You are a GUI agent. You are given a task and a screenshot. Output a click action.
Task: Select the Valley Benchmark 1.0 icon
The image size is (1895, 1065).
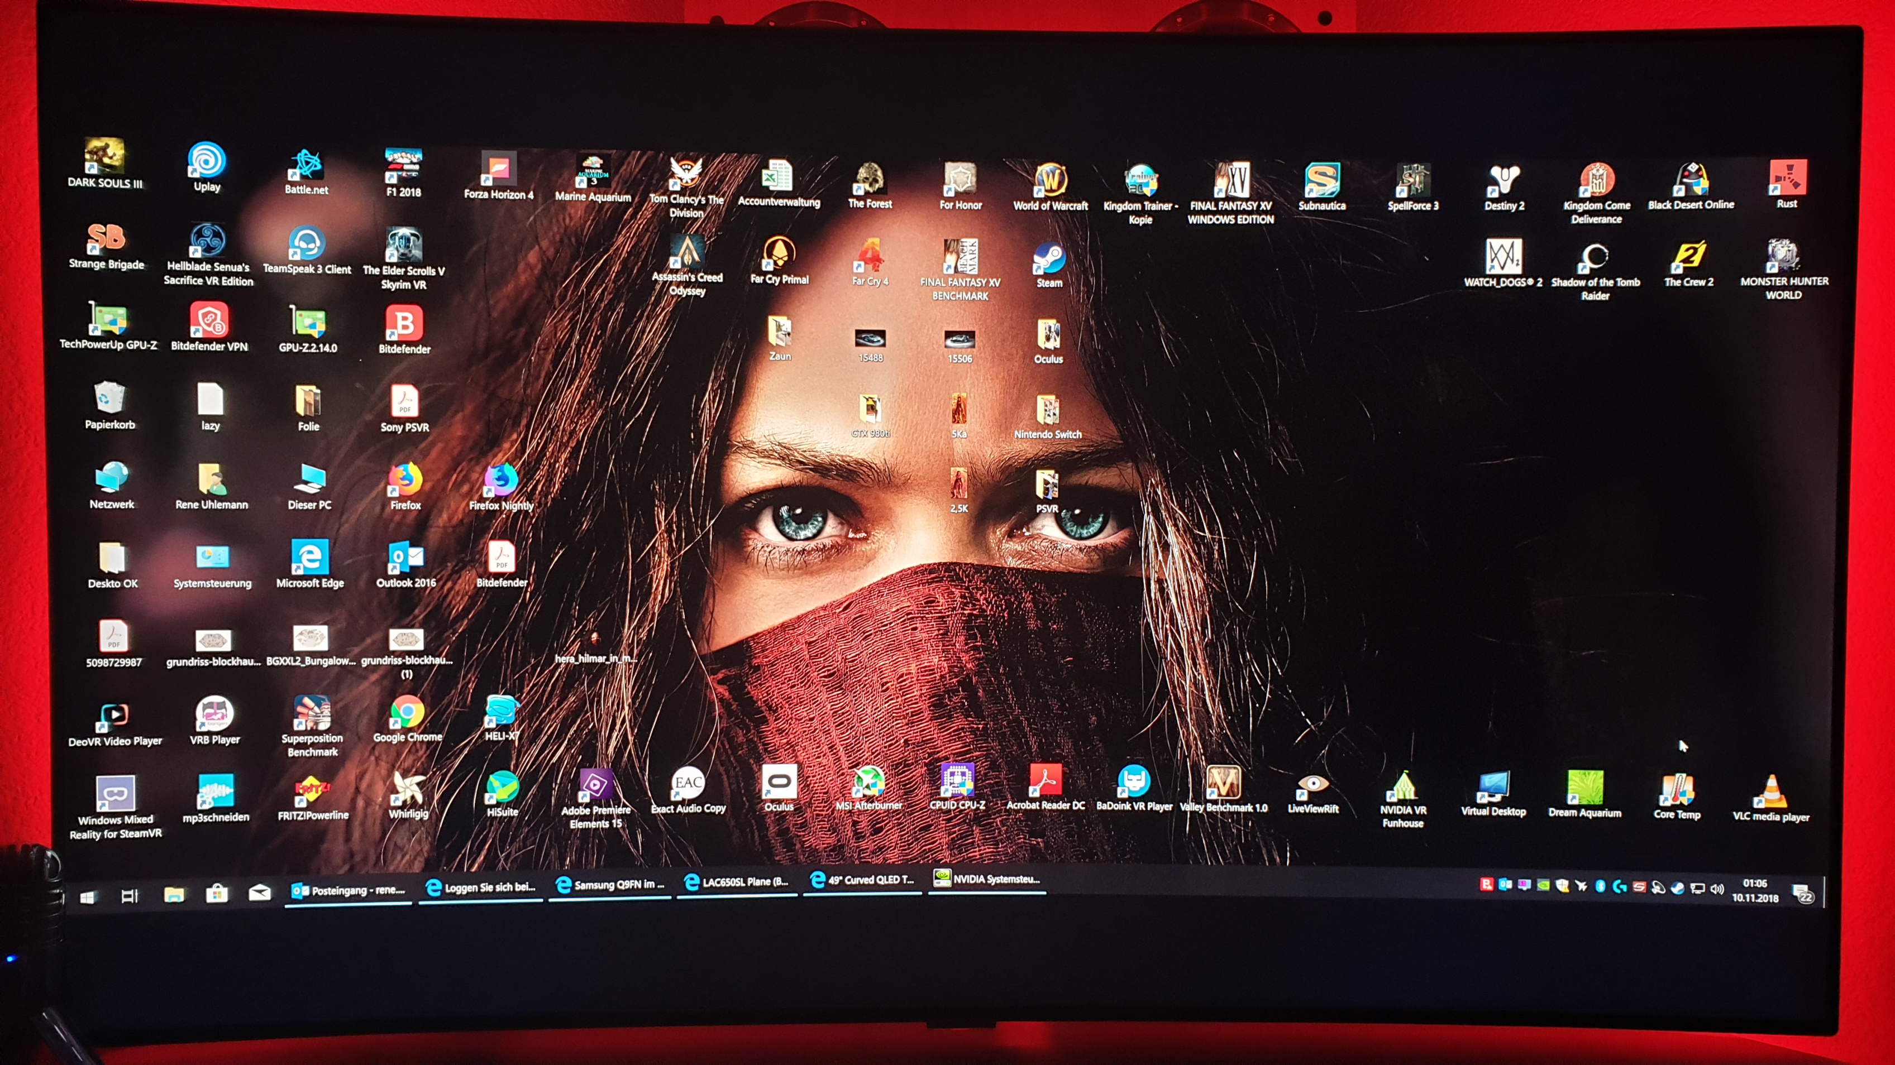click(1223, 788)
